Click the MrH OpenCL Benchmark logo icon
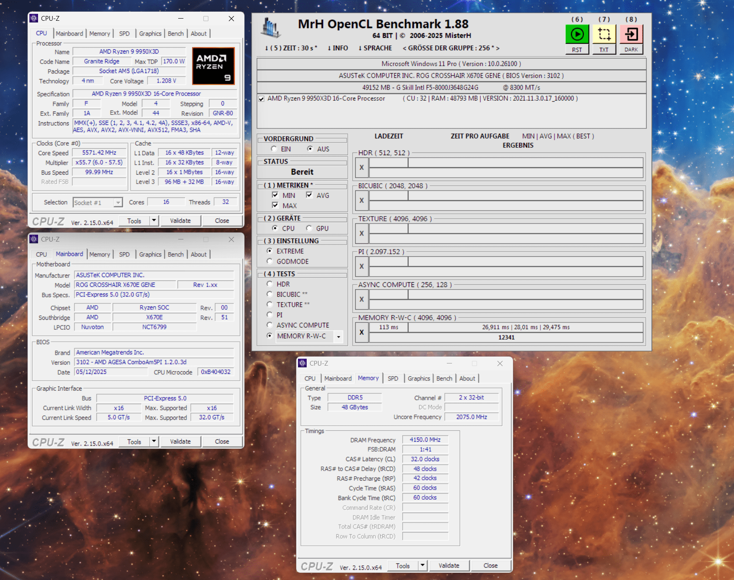Viewport: 734px width, 580px height. (x=271, y=28)
